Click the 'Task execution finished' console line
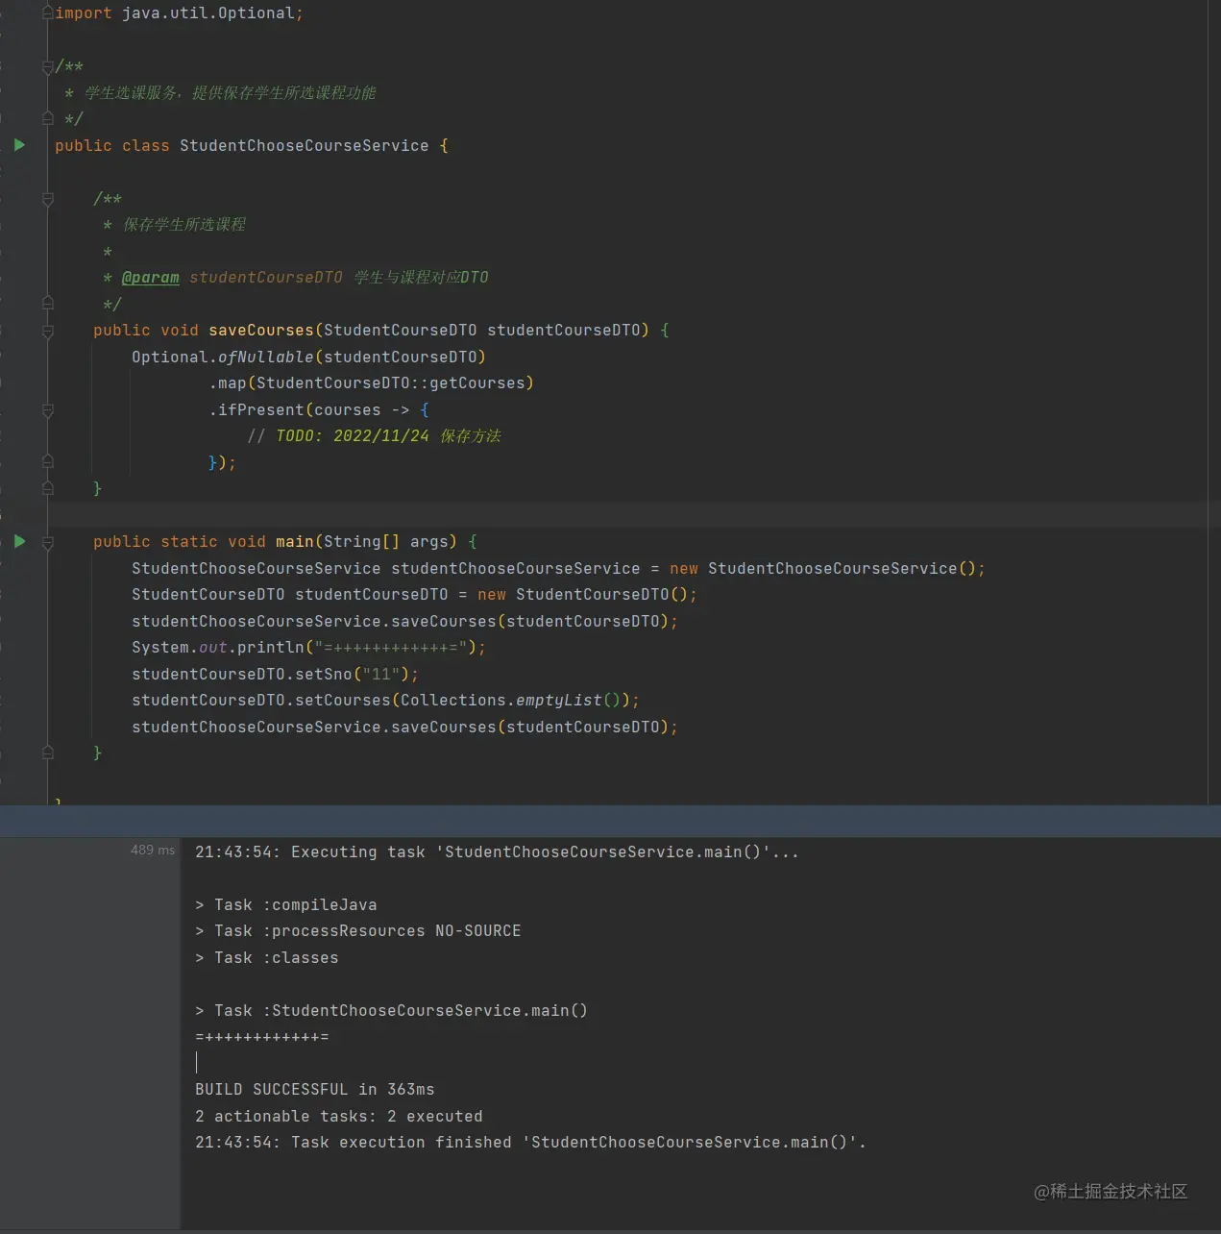1221x1234 pixels. pos(530,1143)
